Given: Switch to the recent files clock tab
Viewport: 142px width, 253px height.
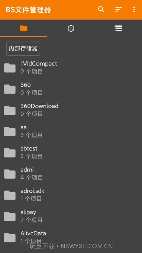Looking at the screenshot, I should (71, 28).
